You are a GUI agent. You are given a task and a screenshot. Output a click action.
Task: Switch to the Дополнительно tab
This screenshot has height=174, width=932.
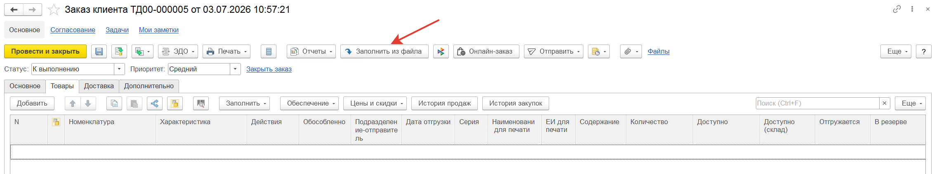[x=149, y=86]
